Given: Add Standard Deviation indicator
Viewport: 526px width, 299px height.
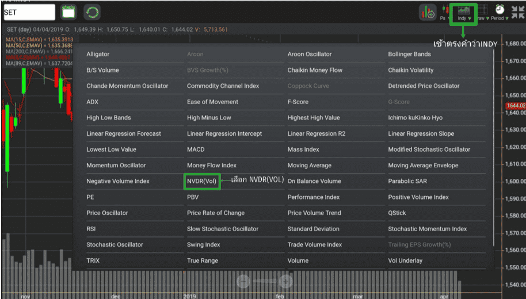Looking at the screenshot, I should pos(313,229).
